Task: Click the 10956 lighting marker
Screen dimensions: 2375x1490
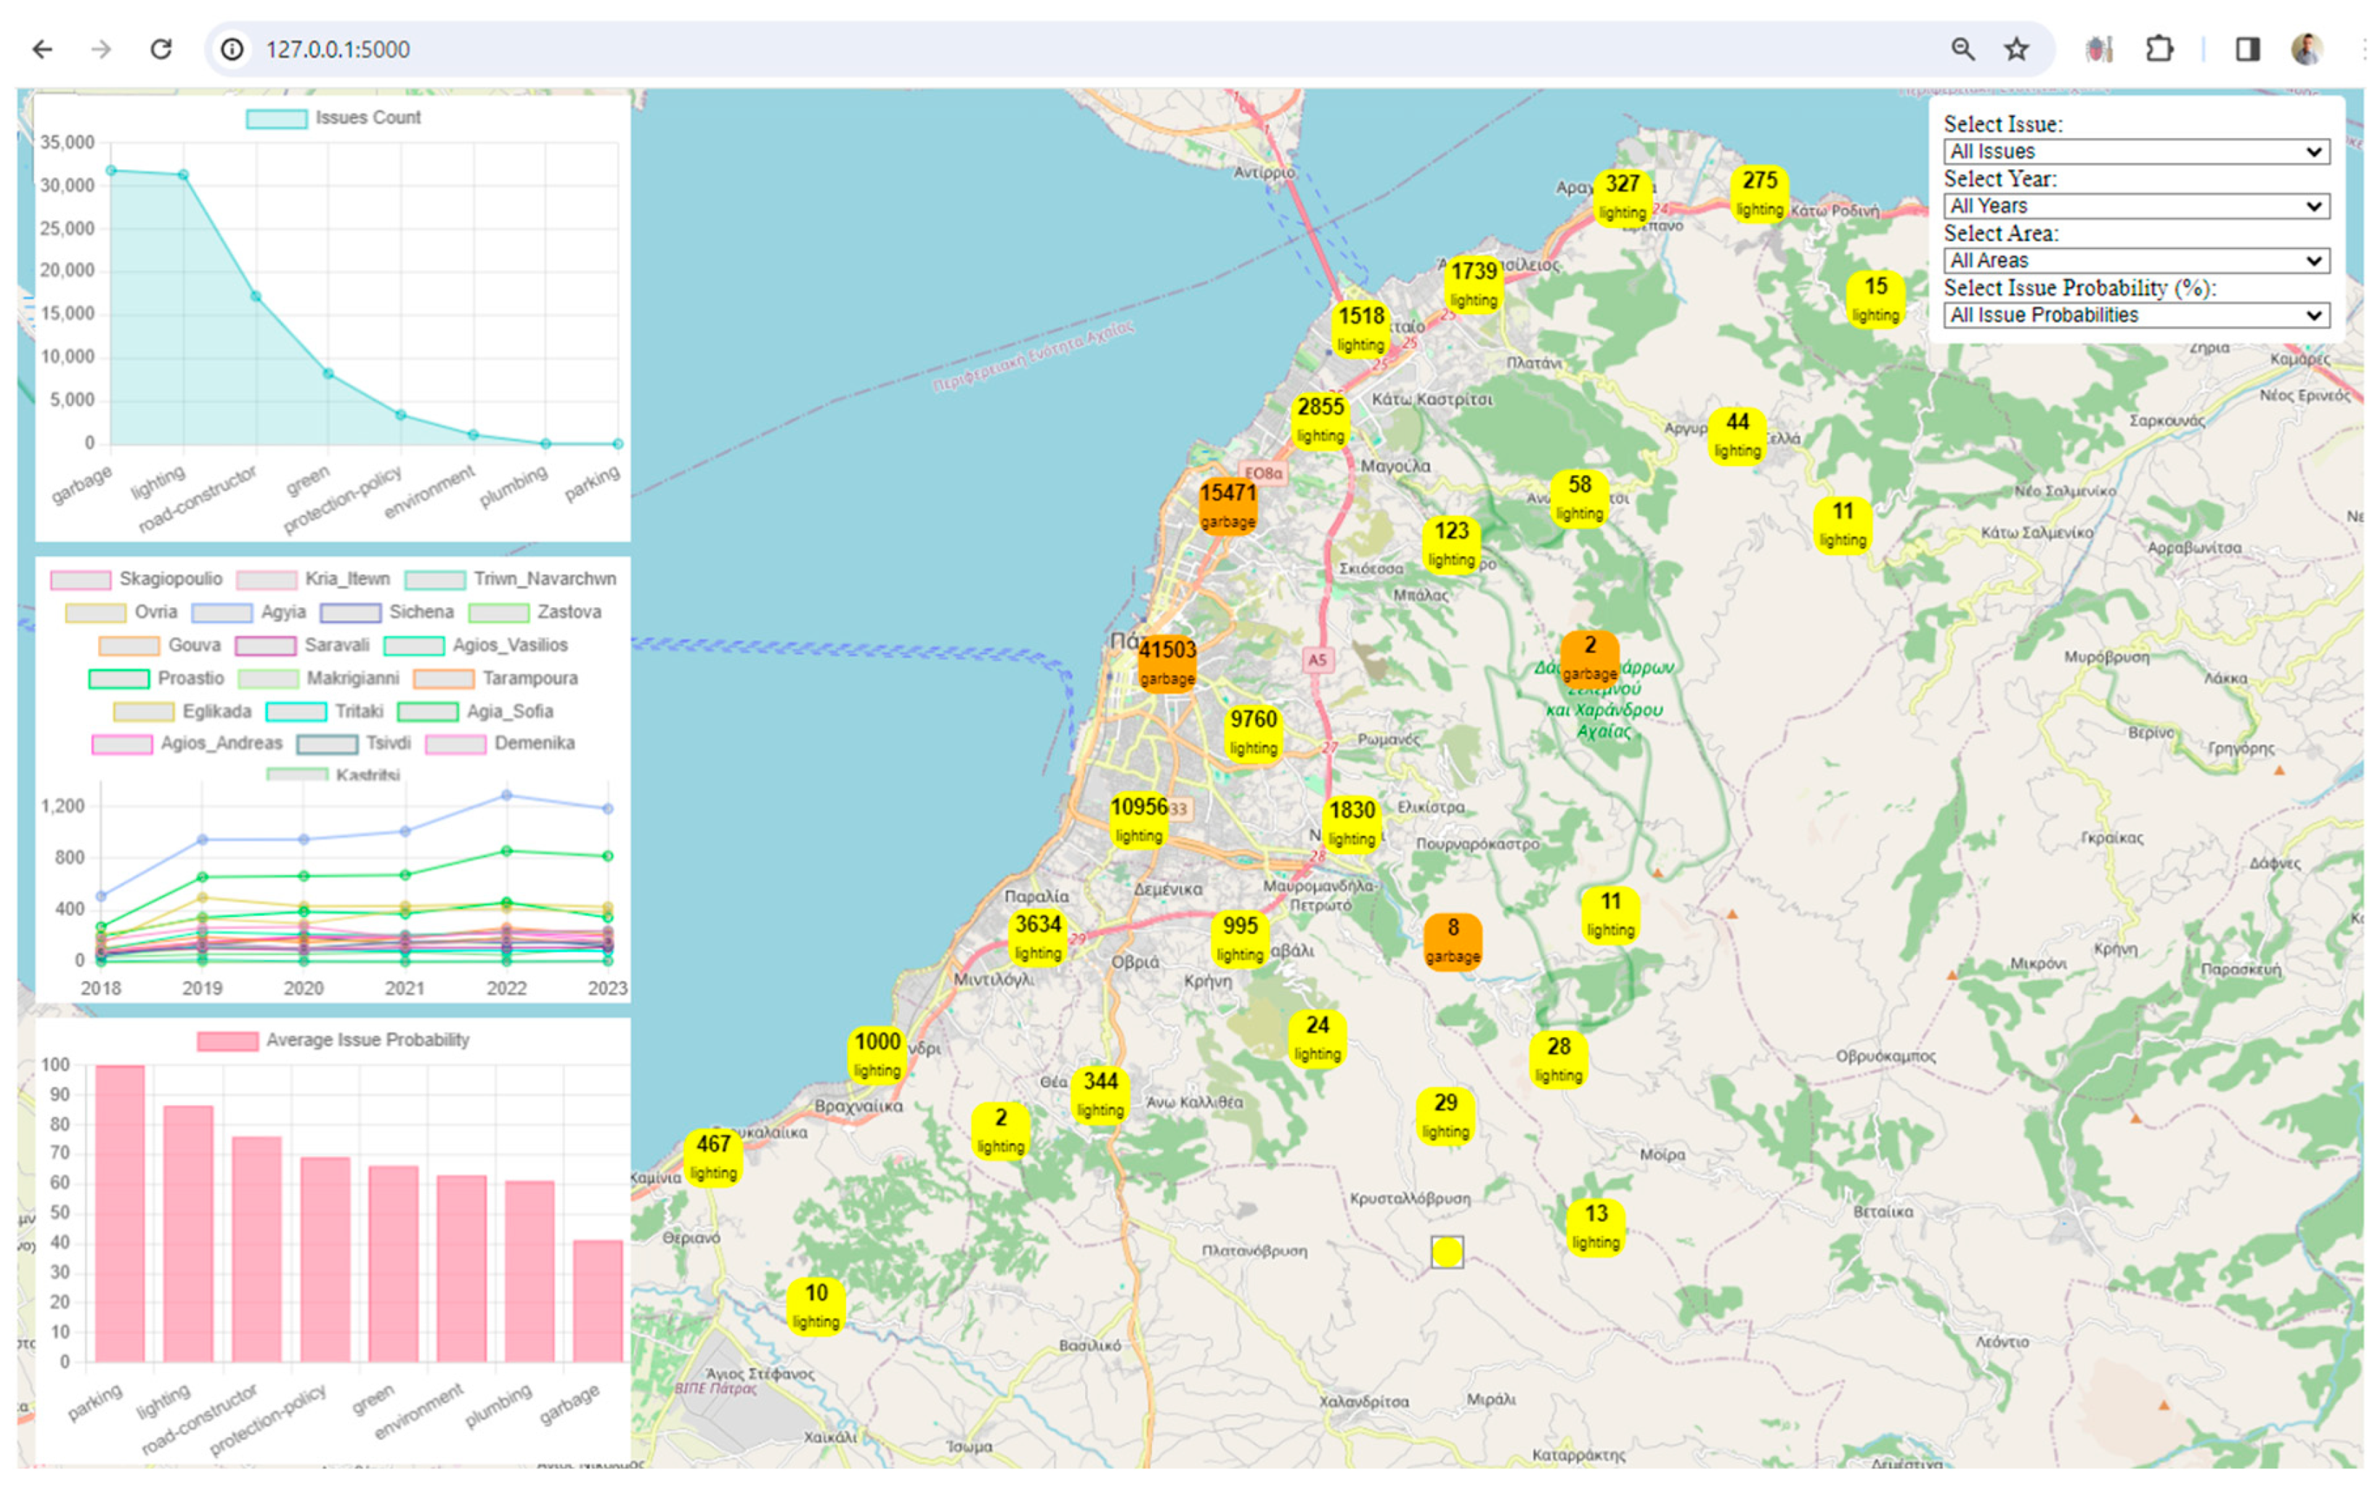Action: click(1138, 819)
